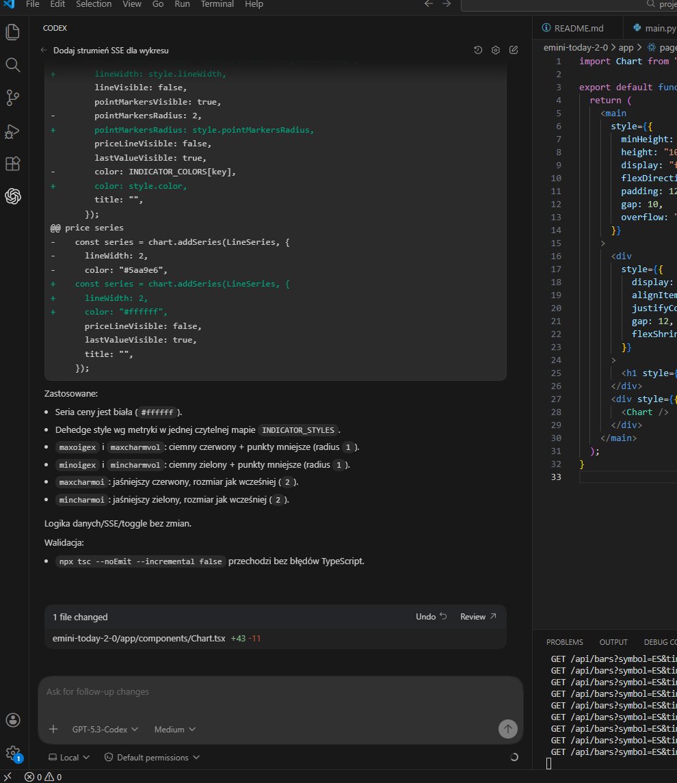
Task: Open the GPT-5.3-Codex model dropdown
Action: (x=105, y=730)
